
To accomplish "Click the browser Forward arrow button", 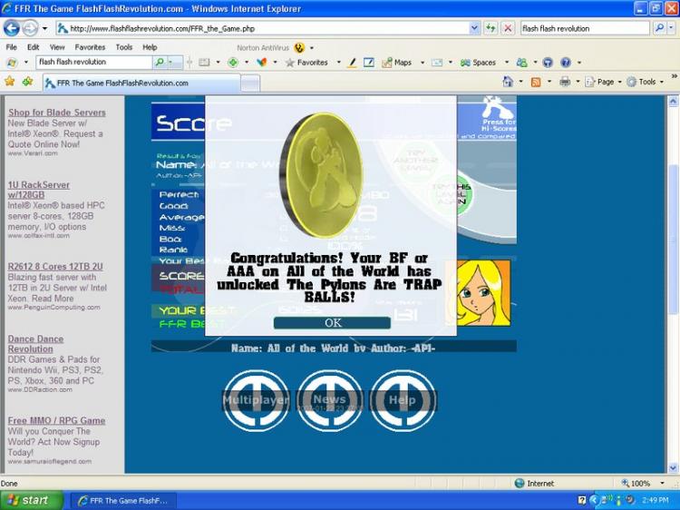I will pos(30,29).
